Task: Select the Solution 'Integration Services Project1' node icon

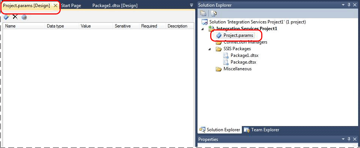Action: pyautogui.click(x=205, y=22)
